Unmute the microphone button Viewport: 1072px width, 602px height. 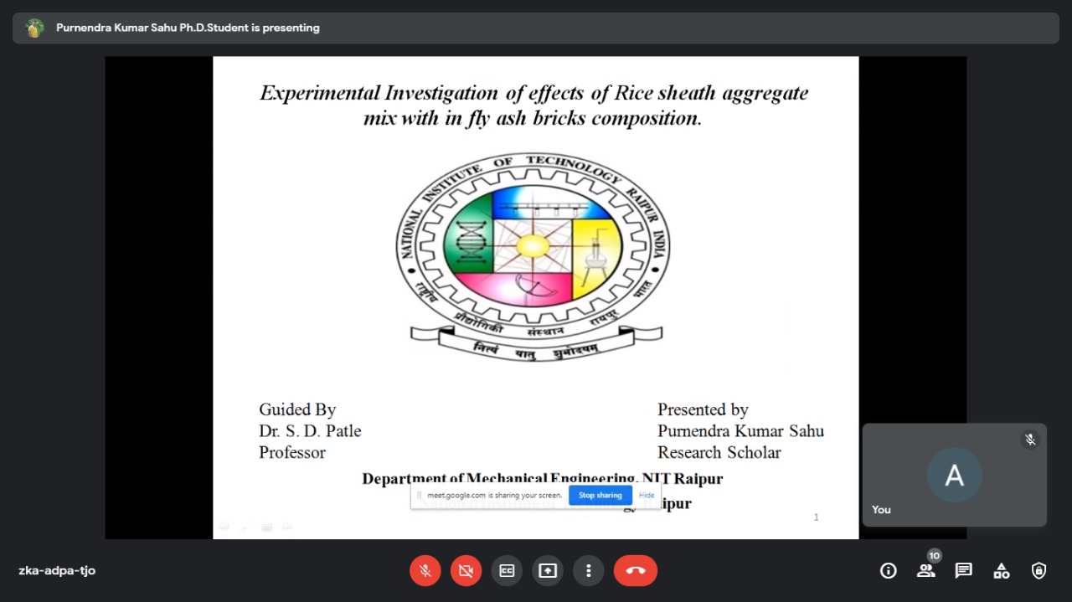425,571
